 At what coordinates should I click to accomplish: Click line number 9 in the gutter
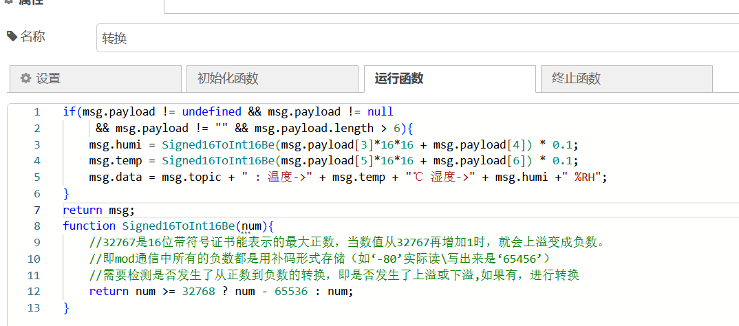click(36, 242)
